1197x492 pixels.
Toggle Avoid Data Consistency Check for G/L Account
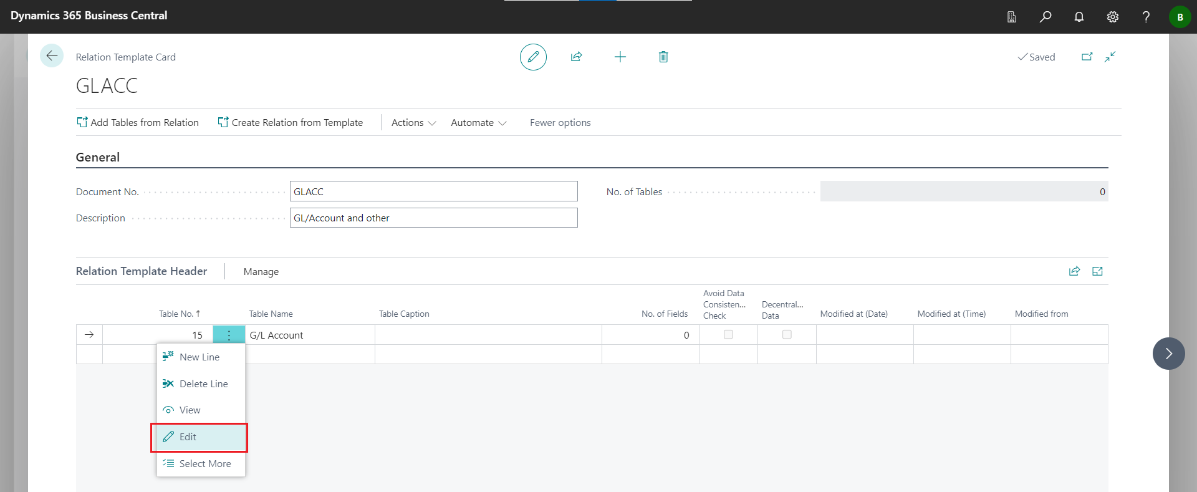[728, 335]
